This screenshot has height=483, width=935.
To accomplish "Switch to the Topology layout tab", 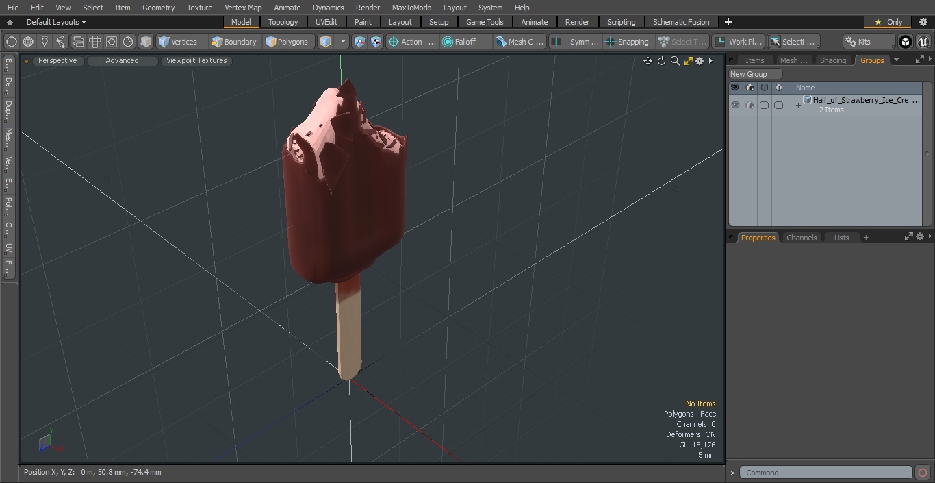I will pos(283,22).
